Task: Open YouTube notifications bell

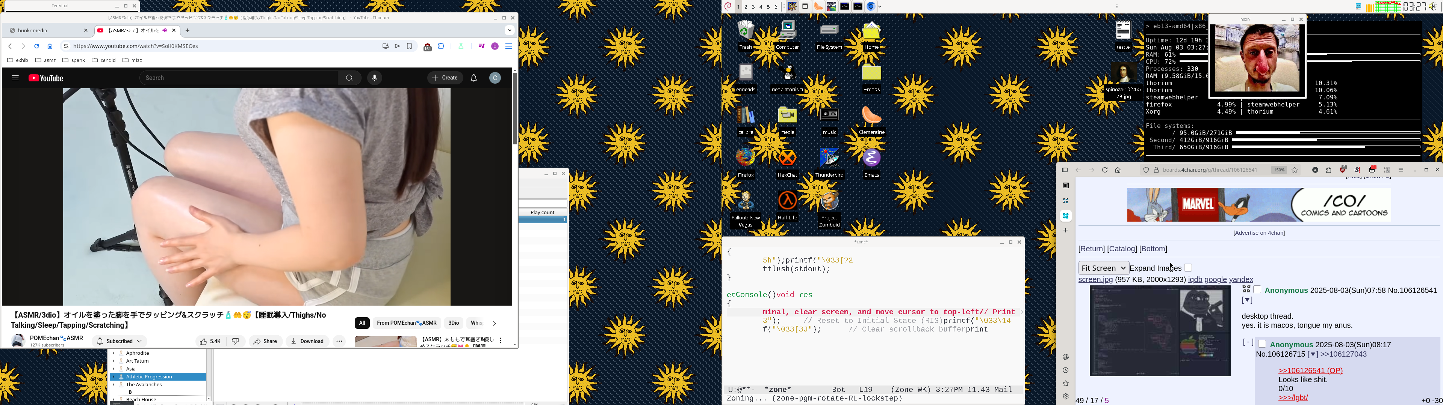Action: pyautogui.click(x=474, y=78)
